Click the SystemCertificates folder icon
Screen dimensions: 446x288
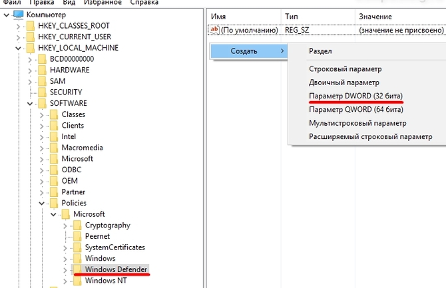[x=77, y=247]
